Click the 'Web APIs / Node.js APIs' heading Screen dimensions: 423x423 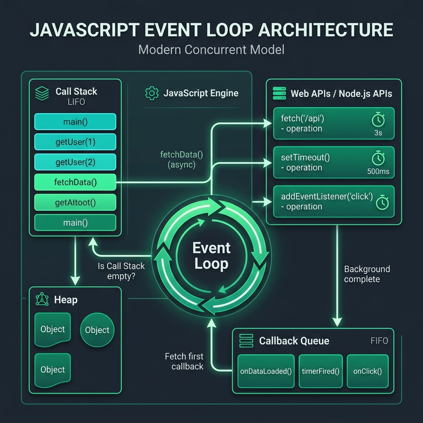click(x=341, y=94)
